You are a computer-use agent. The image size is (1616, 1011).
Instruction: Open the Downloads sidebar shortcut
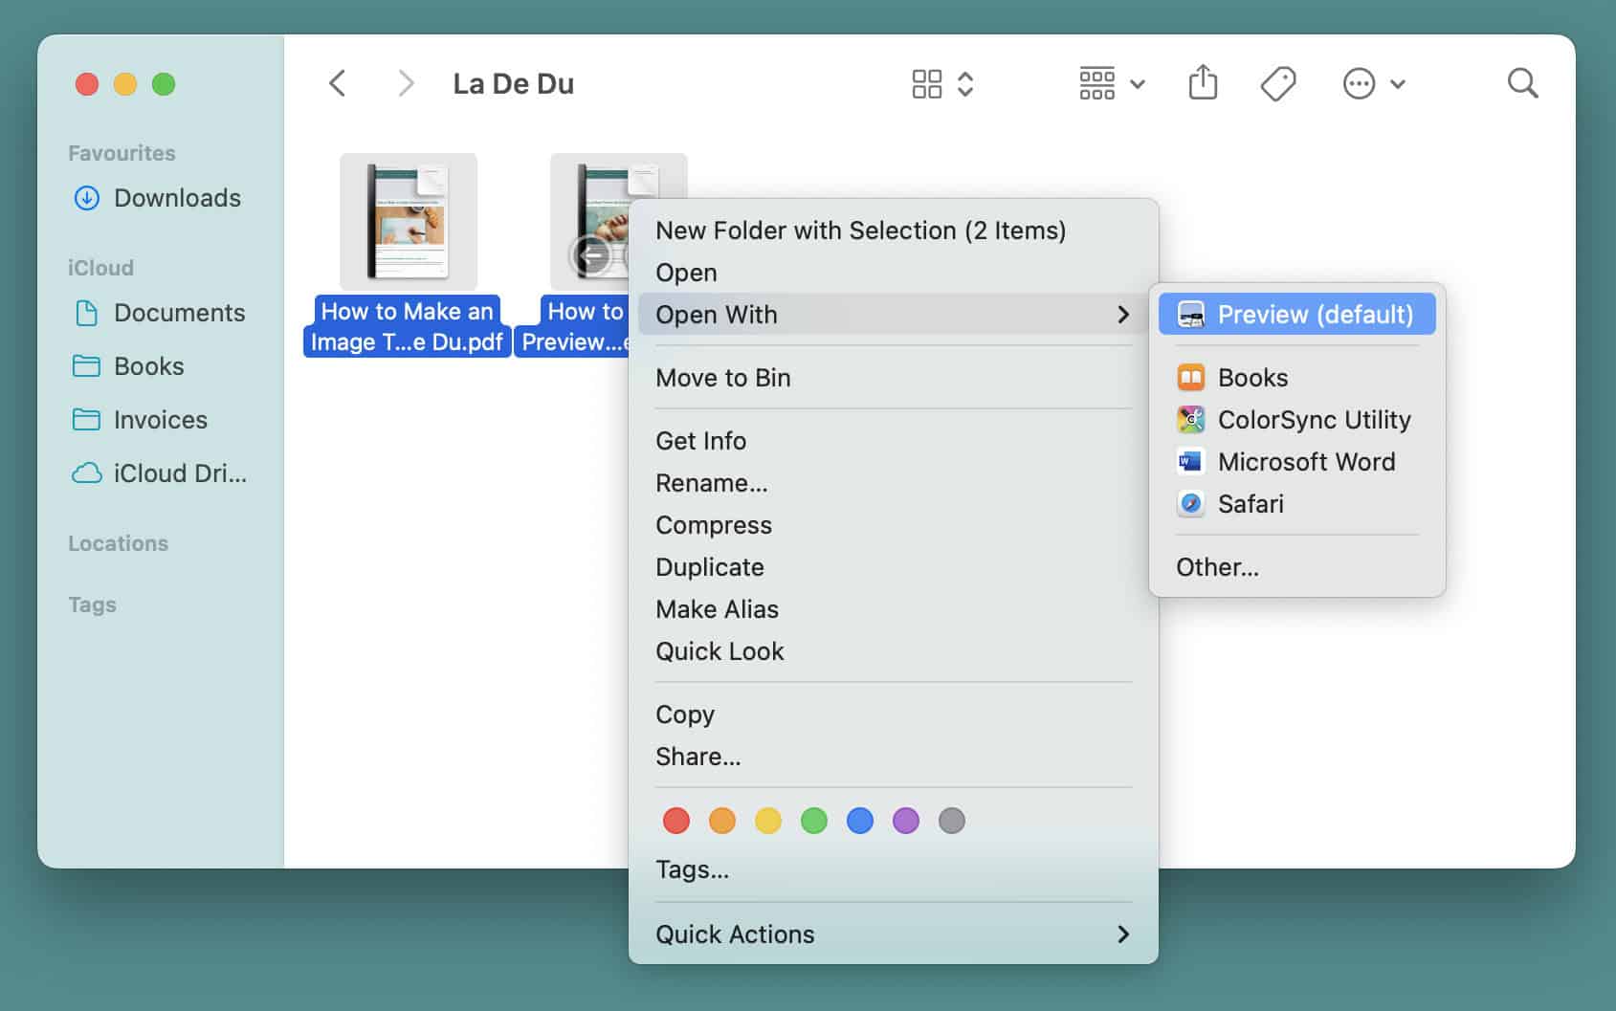click(x=176, y=198)
